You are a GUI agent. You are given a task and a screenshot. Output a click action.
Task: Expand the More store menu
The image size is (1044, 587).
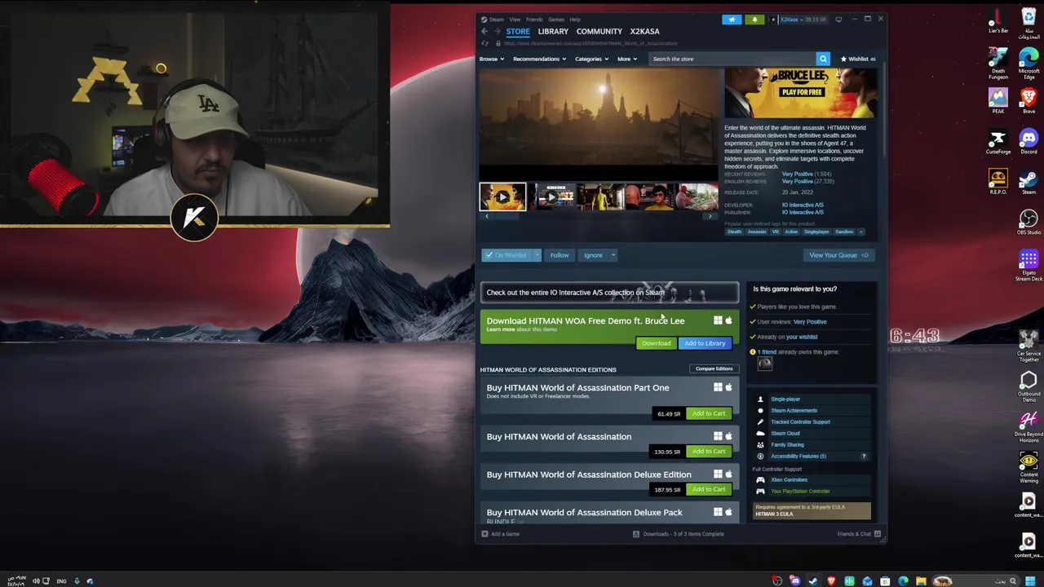click(x=626, y=59)
